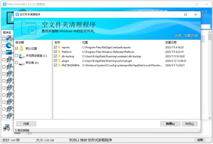The height and width of the screenshot is (144, 213).
Task: Toggle the 默认位置 checkbox
Action: point(16,48)
